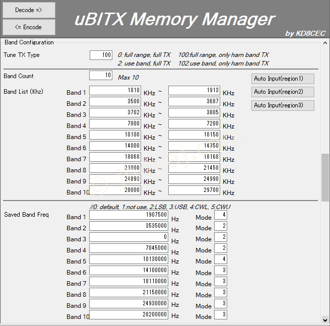The width and height of the screenshot is (330, 326).
Task: Click the scrollbar up arrow
Action: (x=325, y=43)
